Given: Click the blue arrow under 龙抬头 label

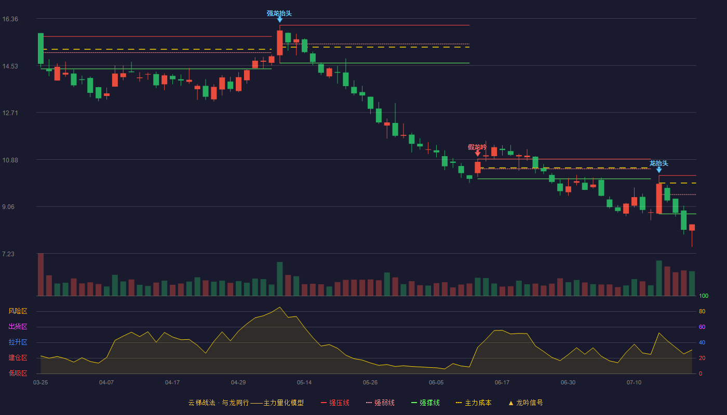Looking at the screenshot, I should [x=659, y=170].
